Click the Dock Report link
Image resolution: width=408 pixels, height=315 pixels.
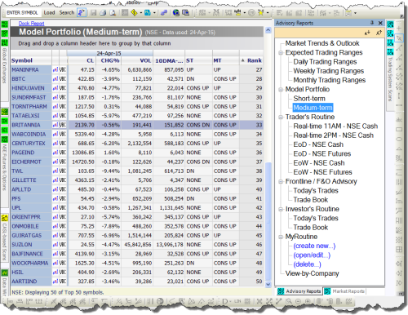(x=31, y=24)
